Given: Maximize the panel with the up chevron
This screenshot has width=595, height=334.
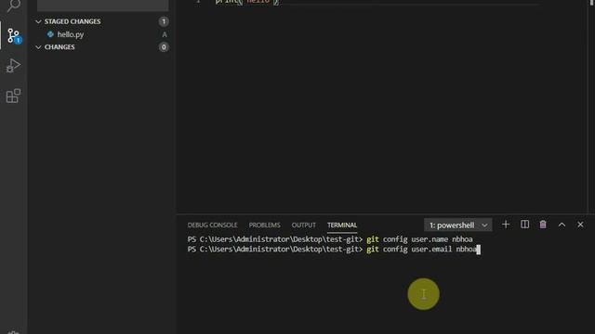Looking at the screenshot, I should [x=562, y=225].
